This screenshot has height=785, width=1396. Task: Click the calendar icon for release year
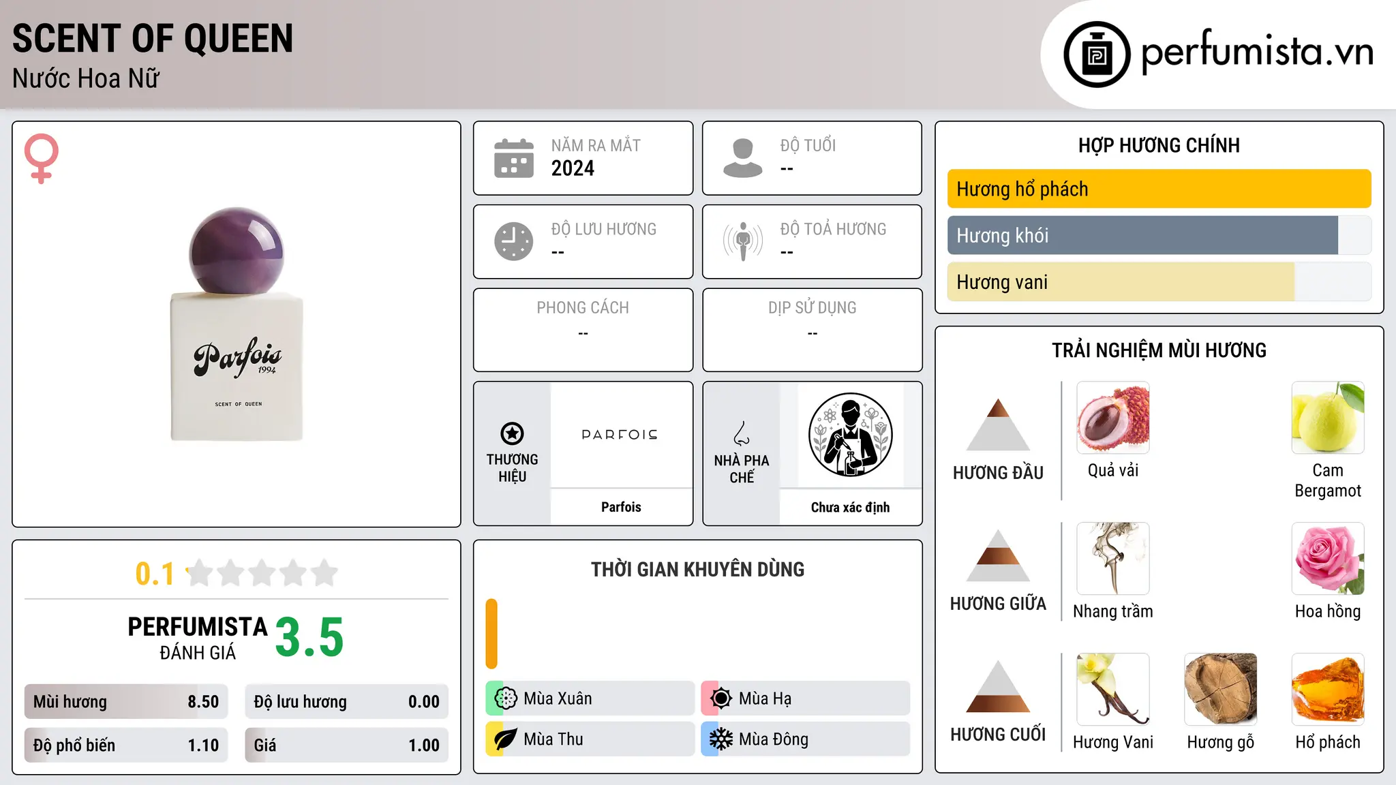tap(514, 158)
